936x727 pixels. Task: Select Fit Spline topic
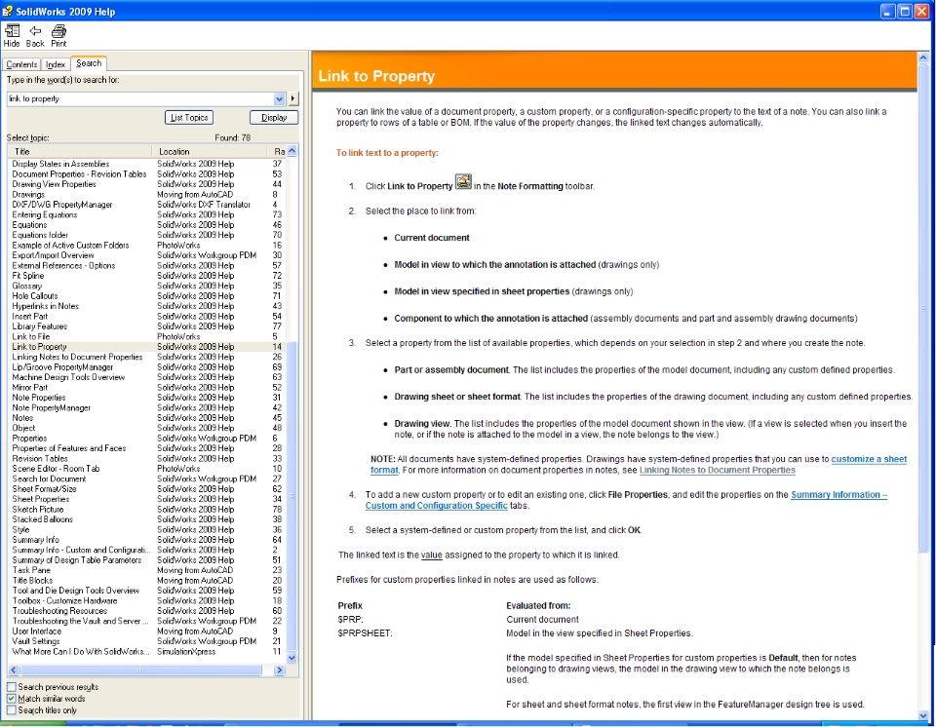click(x=28, y=276)
